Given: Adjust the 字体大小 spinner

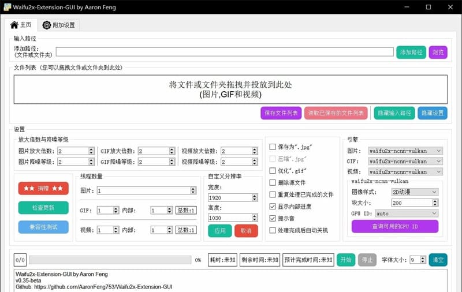Looking at the screenshot, I should (x=418, y=260).
